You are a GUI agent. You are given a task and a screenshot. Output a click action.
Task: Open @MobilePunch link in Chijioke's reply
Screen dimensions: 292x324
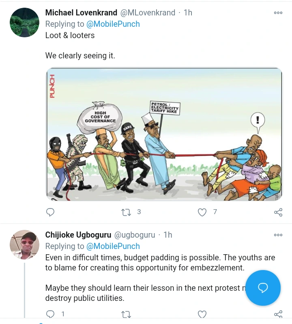[x=113, y=246]
